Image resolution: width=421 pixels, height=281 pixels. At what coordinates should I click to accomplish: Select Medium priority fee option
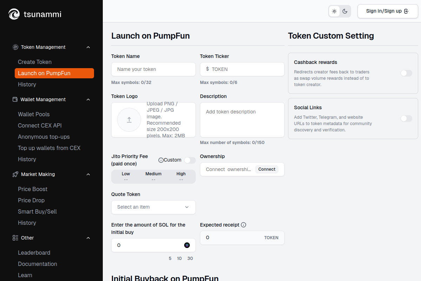point(153,177)
